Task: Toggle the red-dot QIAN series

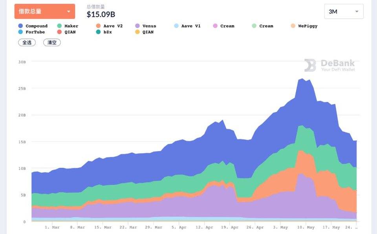Action: click(x=70, y=32)
